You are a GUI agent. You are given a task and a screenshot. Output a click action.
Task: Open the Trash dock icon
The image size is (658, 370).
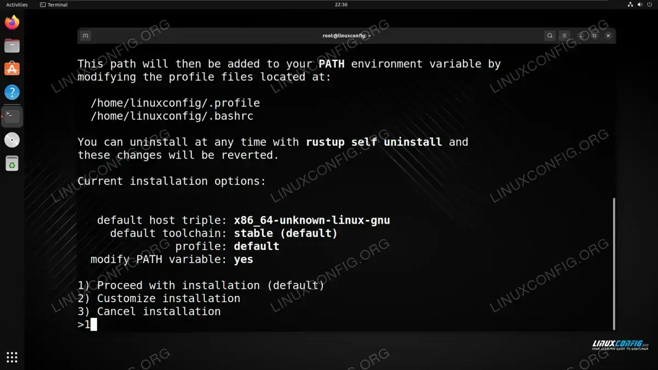tap(12, 163)
